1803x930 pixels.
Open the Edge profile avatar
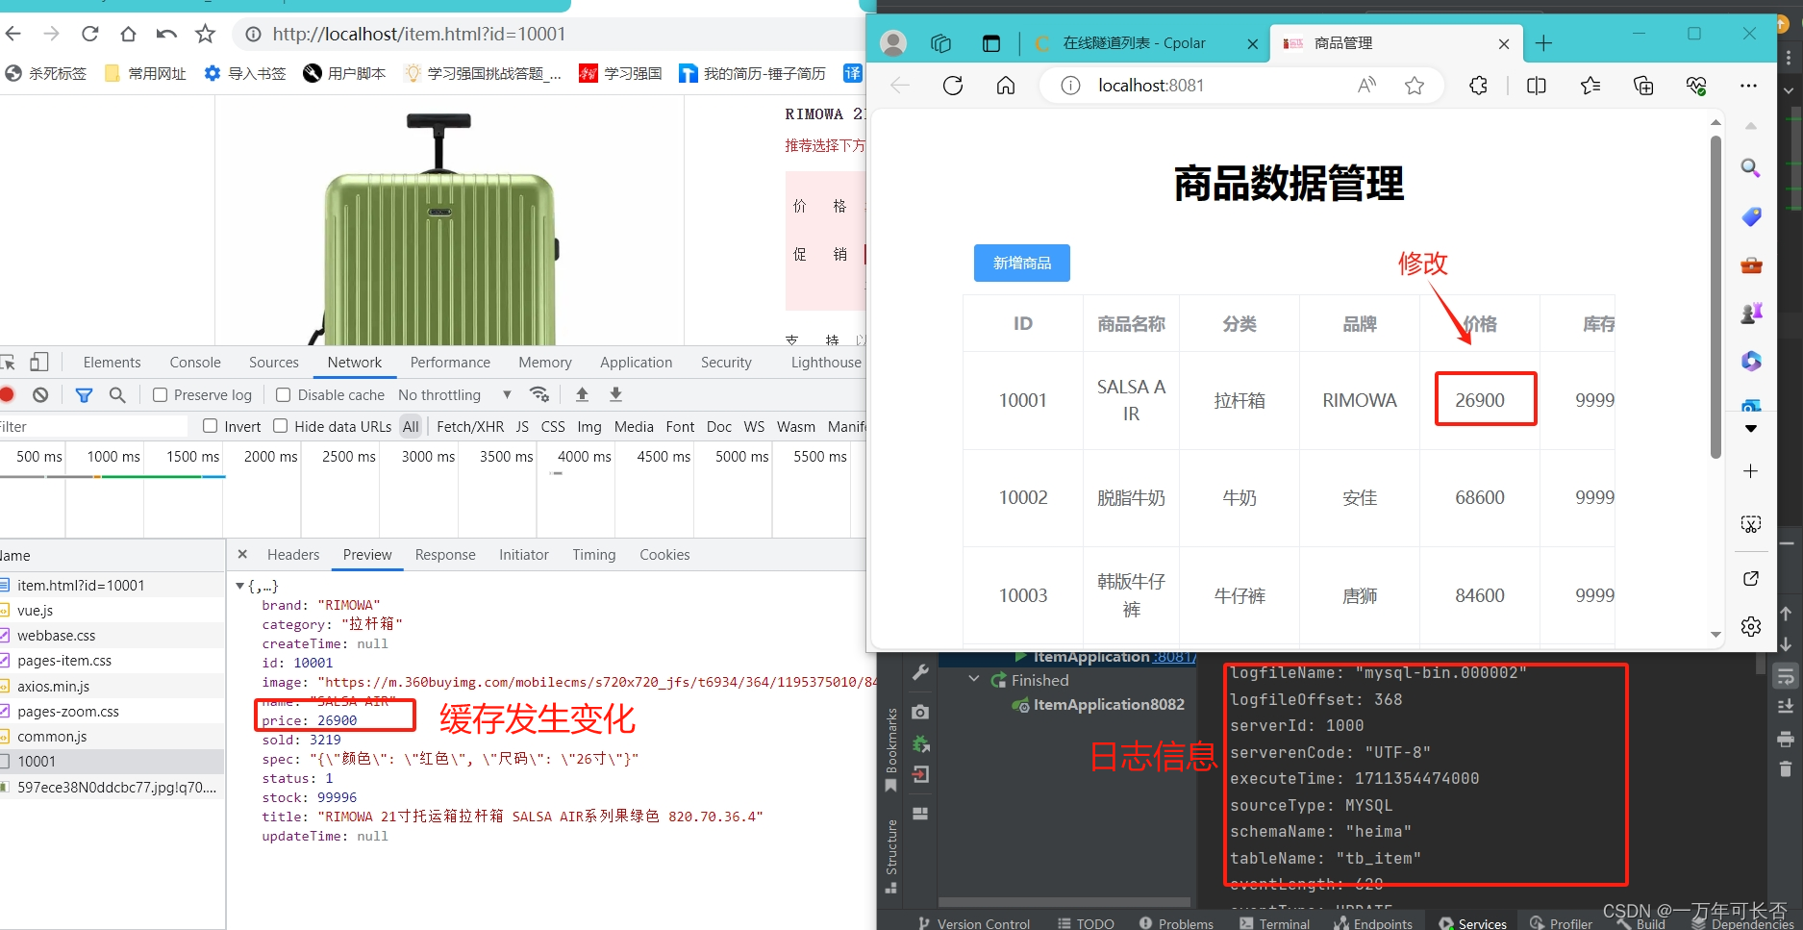coord(893,42)
